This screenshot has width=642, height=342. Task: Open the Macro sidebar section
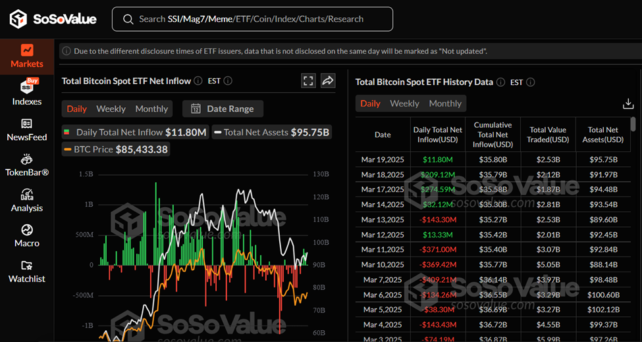[27, 236]
